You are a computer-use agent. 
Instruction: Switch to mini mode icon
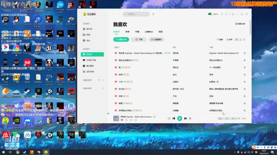pyautogui.click(x=233, y=14)
